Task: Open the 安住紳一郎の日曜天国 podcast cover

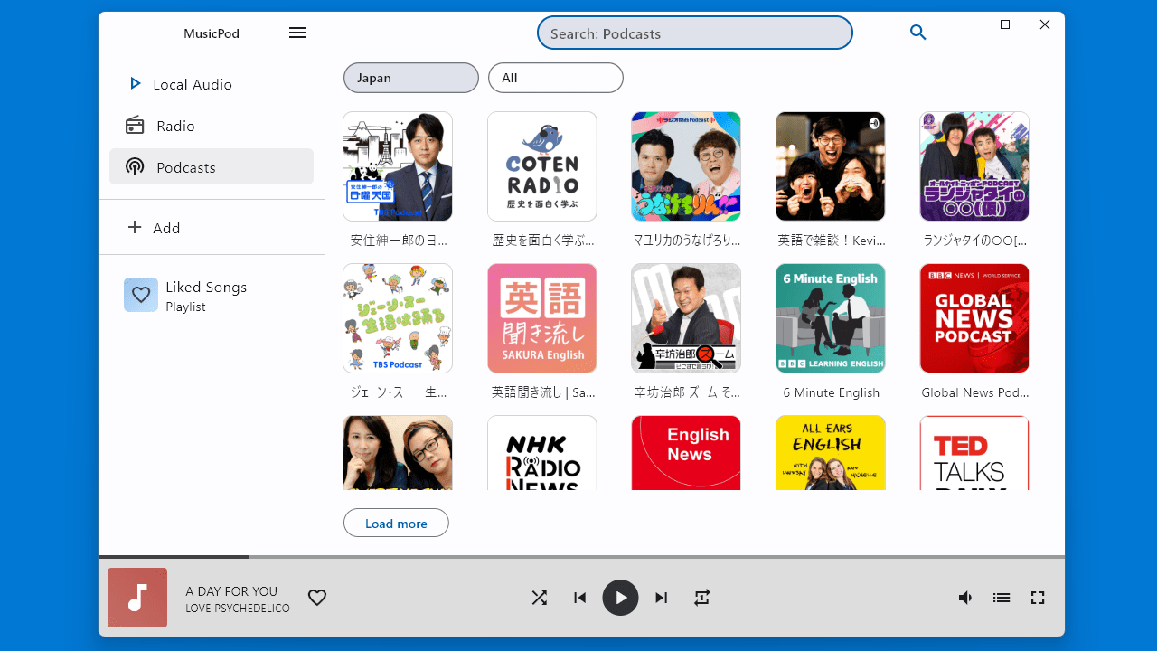Action: pyautogui.click(x=398, y=166)
